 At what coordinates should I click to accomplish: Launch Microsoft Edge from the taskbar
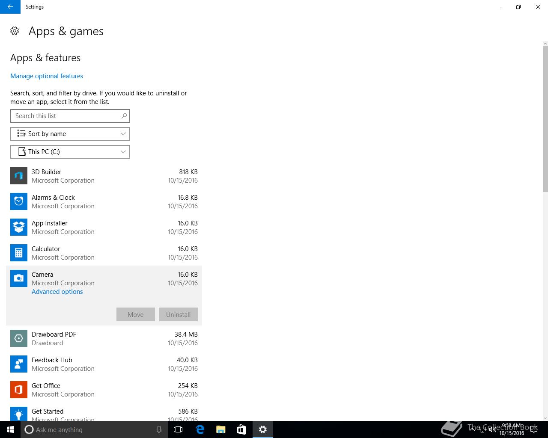point(200,429)
